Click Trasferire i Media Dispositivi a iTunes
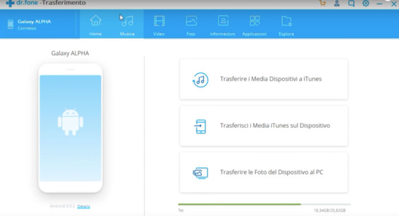 click(x=263, y=79)
